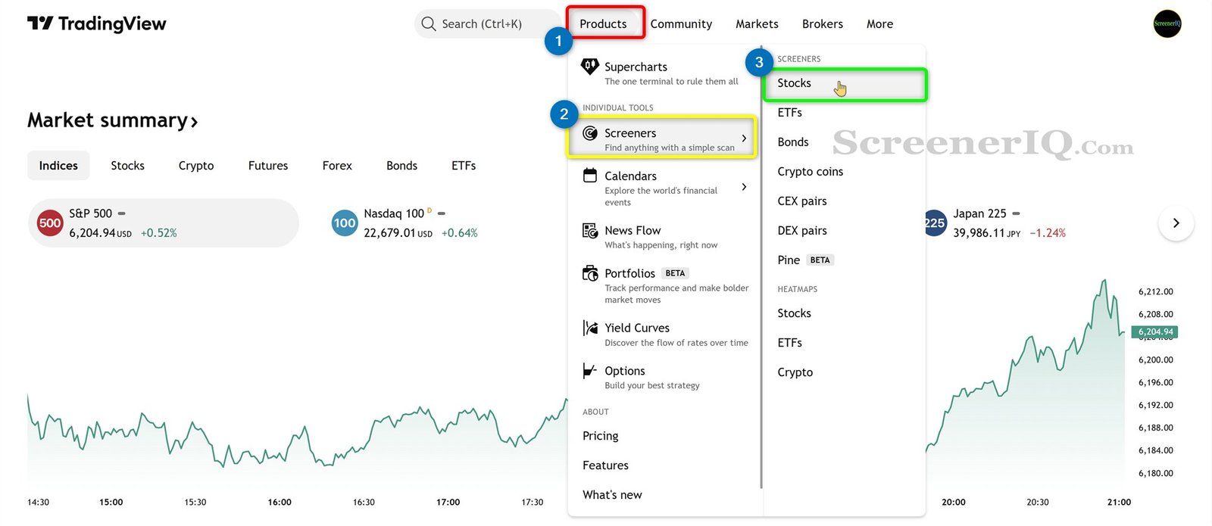Viewport: 1212px width, 526px height.
Task: Open the What's new link
Action: (612, 495)
